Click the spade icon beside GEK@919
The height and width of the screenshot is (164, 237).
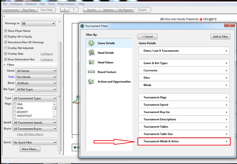(x=201, y=19)
